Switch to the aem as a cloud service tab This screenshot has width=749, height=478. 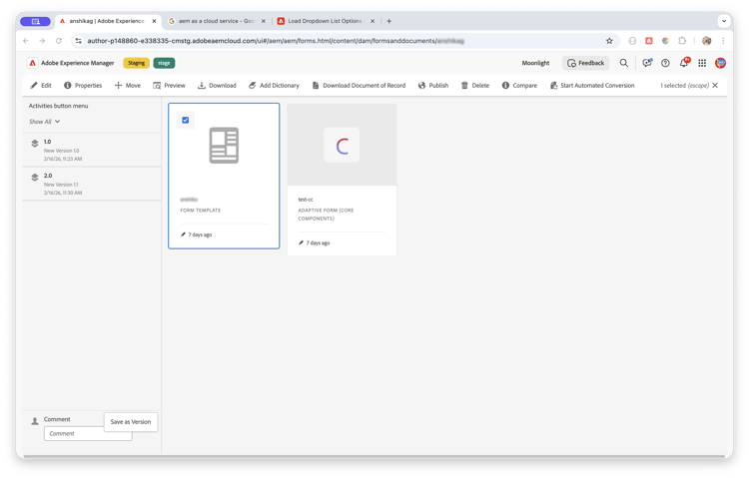pyautogui.click(x=216, y=21)
